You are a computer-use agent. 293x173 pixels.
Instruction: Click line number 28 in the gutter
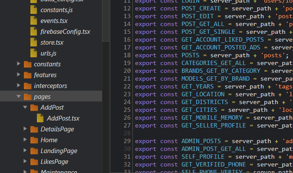tap(127, 133)
